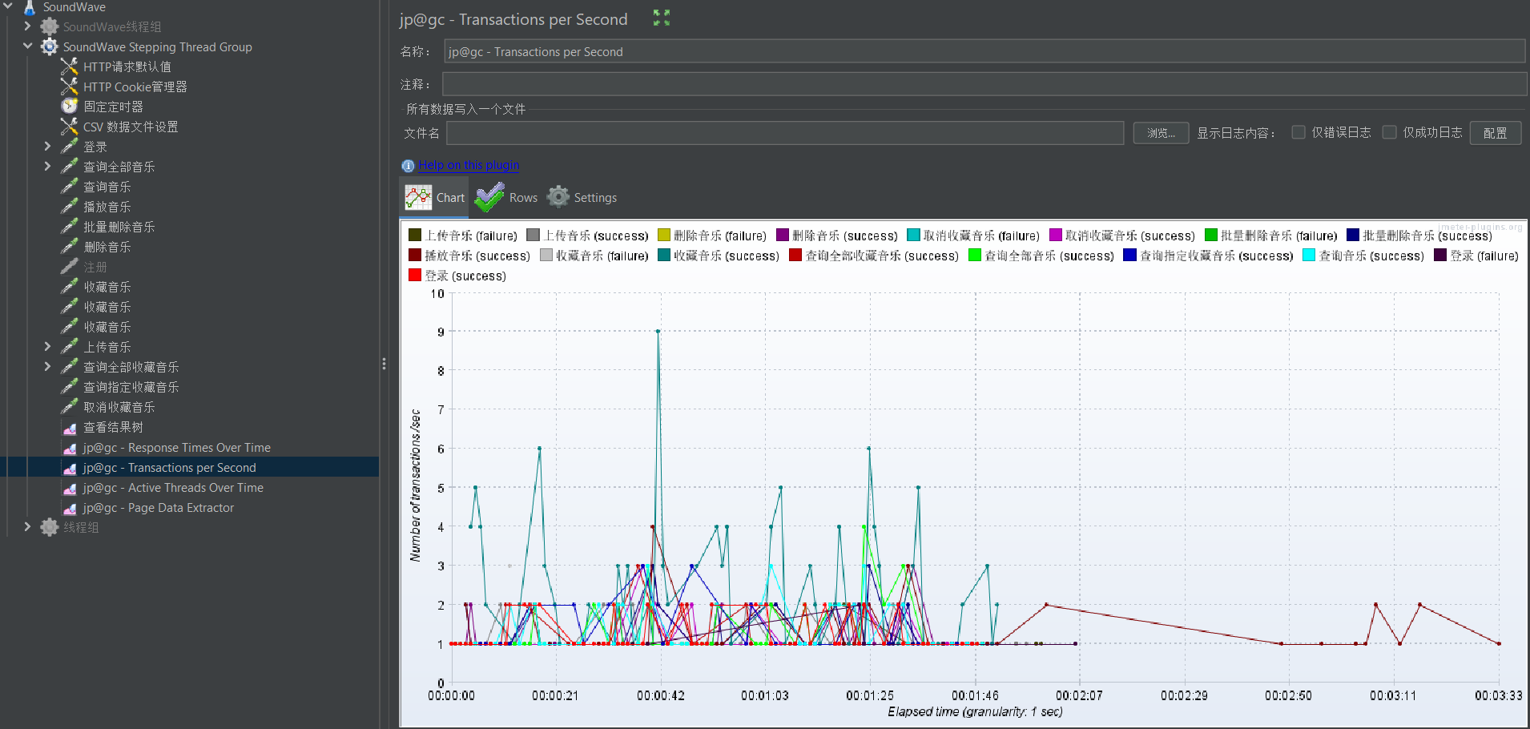Click the 浏览... browse button
Viewport: 1530px width, 729px height.
[1161, 133]
